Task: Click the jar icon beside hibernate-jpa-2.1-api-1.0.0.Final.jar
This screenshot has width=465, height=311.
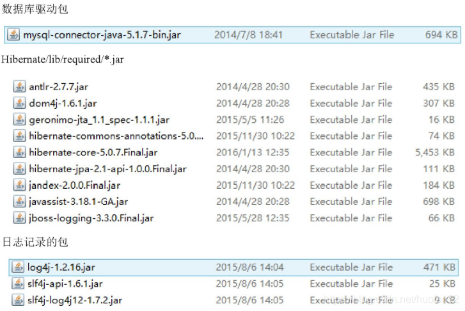Action: (x=19, y=169)
